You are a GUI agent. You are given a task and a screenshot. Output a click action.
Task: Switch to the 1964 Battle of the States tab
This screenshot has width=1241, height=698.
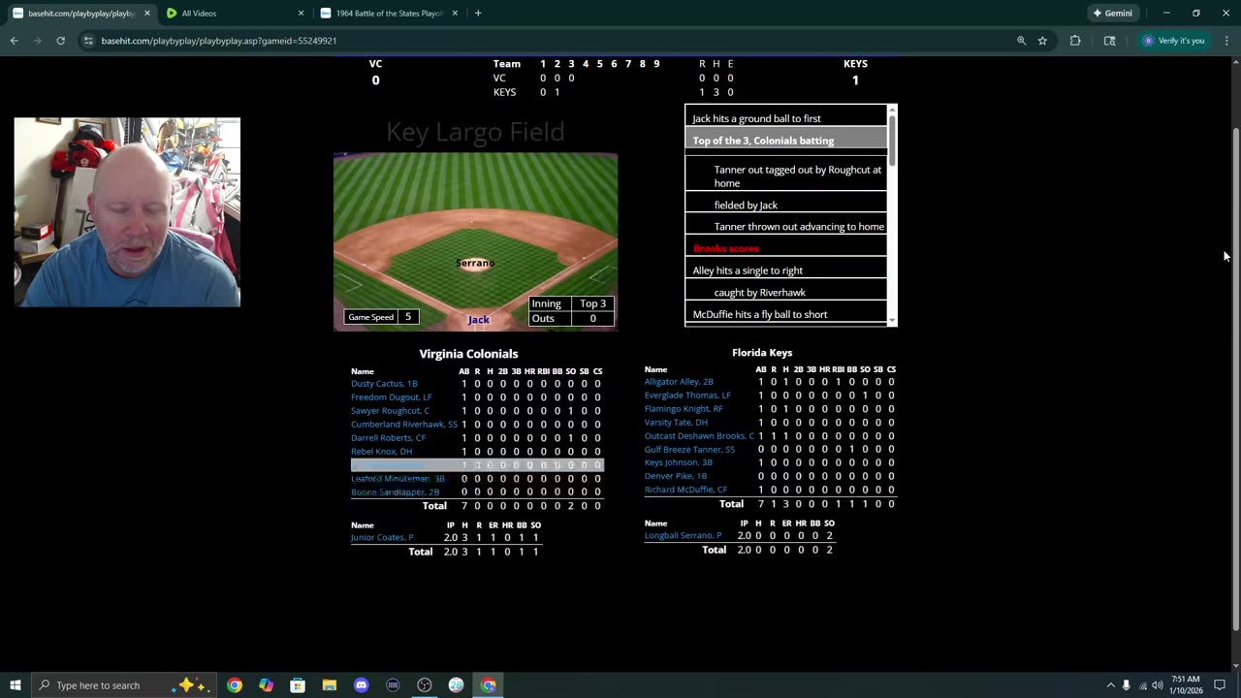click(389, 14)
